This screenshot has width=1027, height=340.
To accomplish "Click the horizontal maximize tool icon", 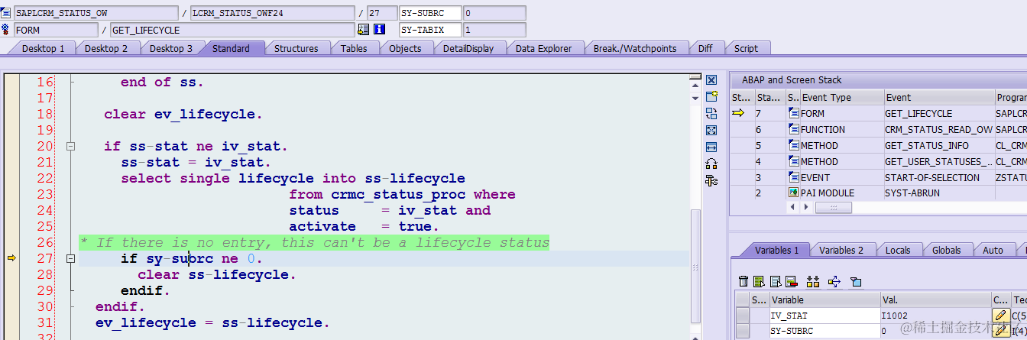I will point(711,147).
